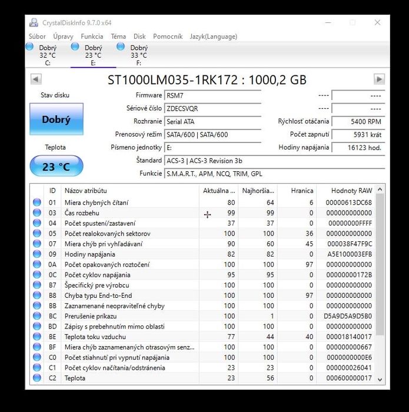409x412 pixels.
Task: Go to next disk with right arrow
Action: pos(379,79)
